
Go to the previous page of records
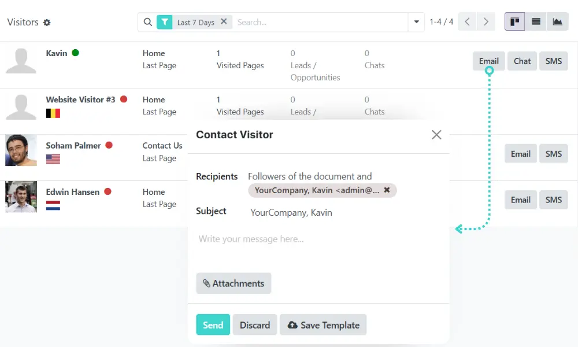[467, 22]
